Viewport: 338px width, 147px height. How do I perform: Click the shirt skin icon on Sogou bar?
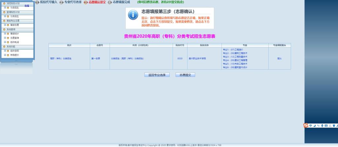pos(334,126)
